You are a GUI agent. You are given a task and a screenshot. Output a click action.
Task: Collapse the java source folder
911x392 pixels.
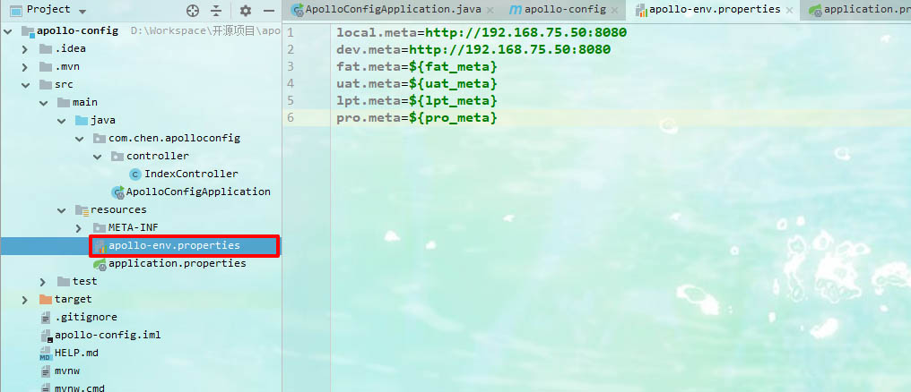62,121
